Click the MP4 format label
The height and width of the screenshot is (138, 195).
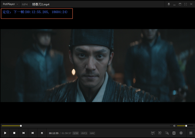pyautogui.click(x=25, y=5)
